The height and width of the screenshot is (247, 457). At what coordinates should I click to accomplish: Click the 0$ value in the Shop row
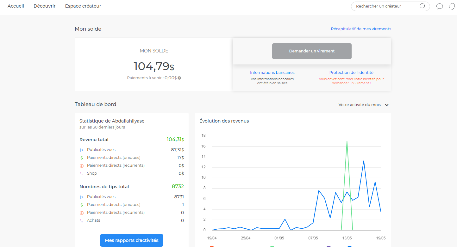coord(181,173)
